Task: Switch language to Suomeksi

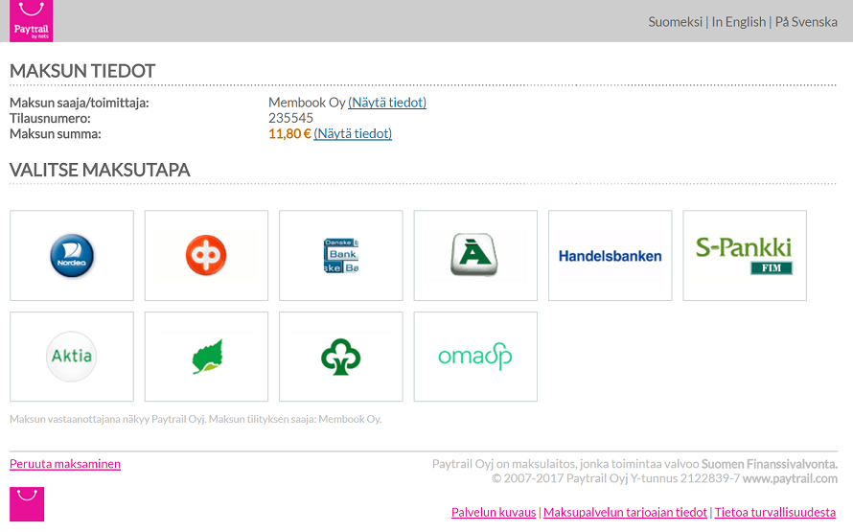Action: pos(675,22)
